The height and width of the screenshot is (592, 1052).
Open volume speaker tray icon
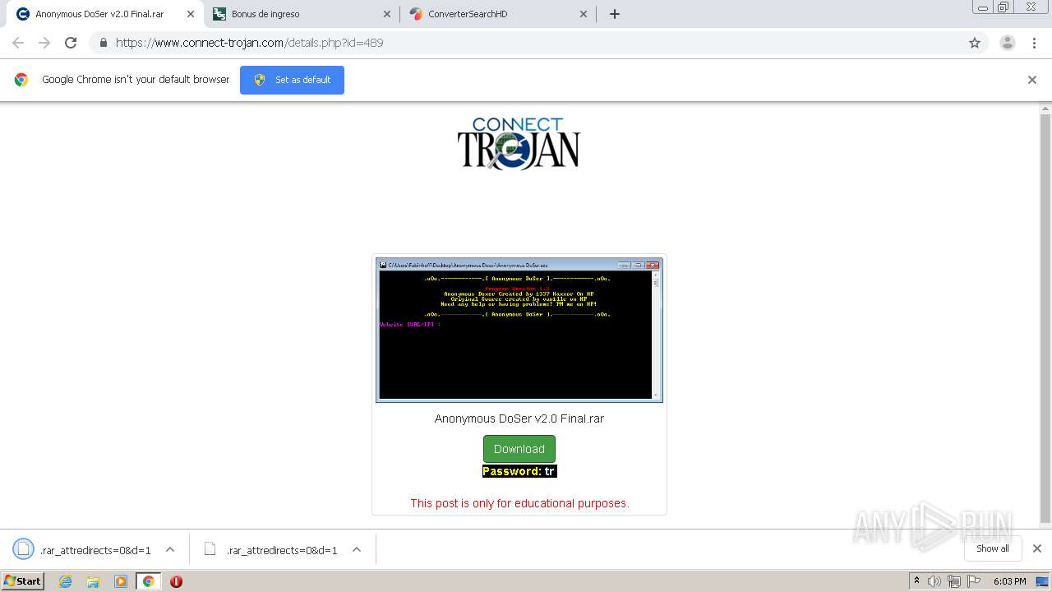tap(934, 581)
